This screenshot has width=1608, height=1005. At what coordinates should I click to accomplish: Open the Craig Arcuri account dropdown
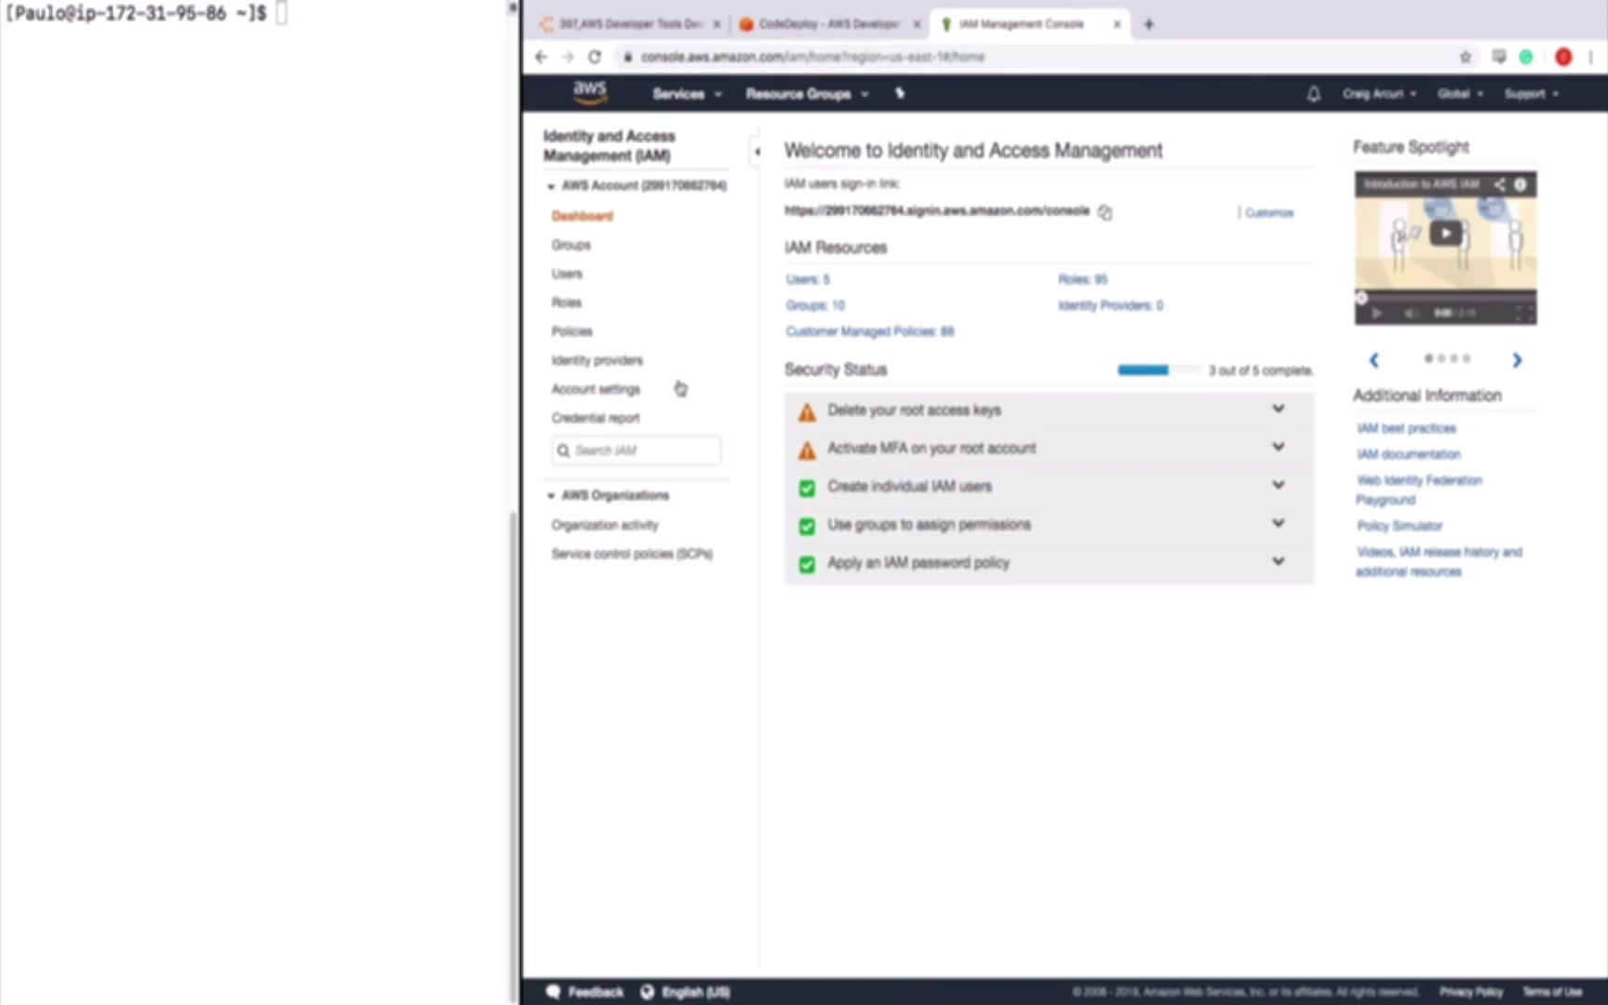click(1379, 94)
